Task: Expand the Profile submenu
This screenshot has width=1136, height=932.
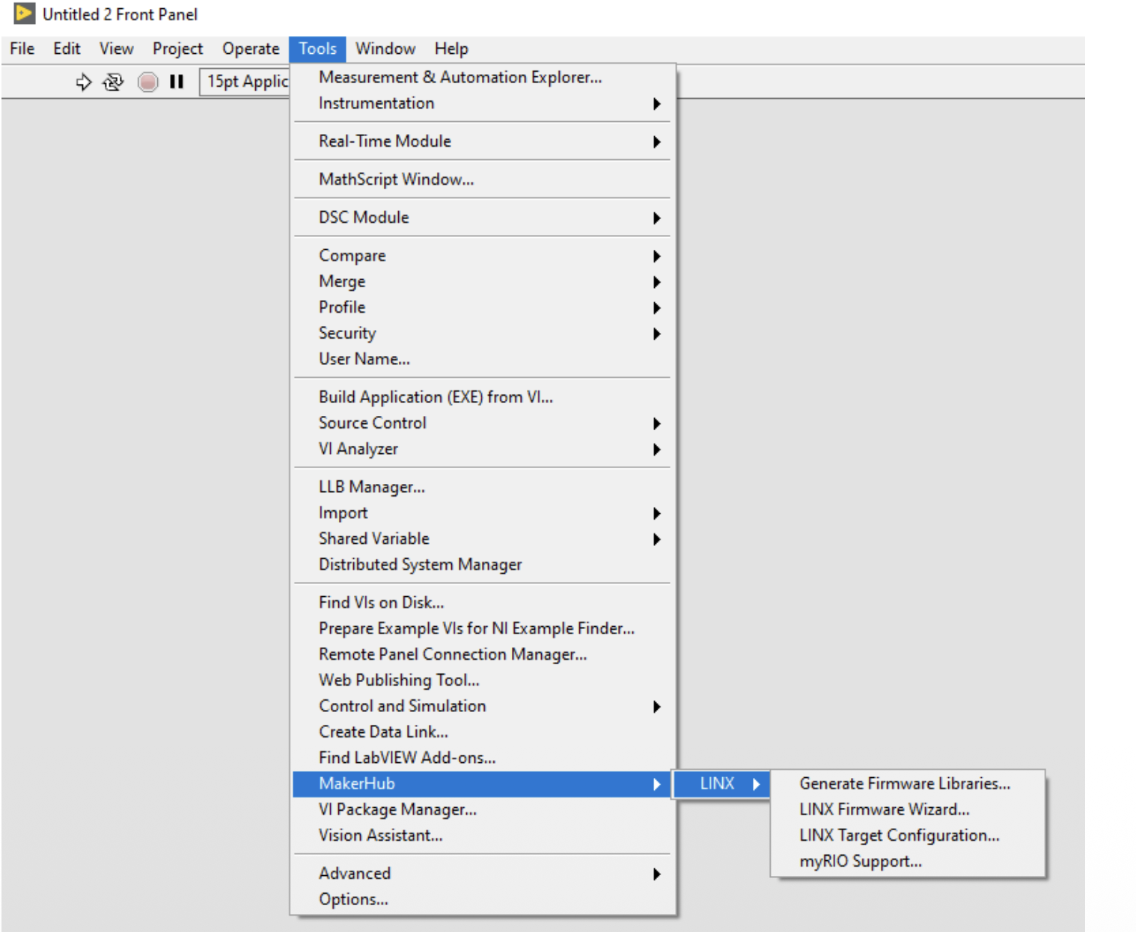Action: (x=483, y=307)
